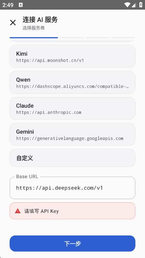The height and width of the screenshot is (258, 145).
Task: Pick the Gemini provider card
Action: point(72,134)
